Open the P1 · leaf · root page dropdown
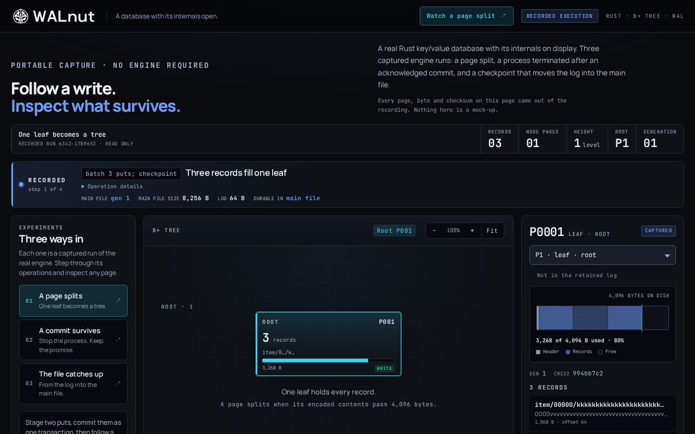Screen dimensions: 695x434 [603, 255]
